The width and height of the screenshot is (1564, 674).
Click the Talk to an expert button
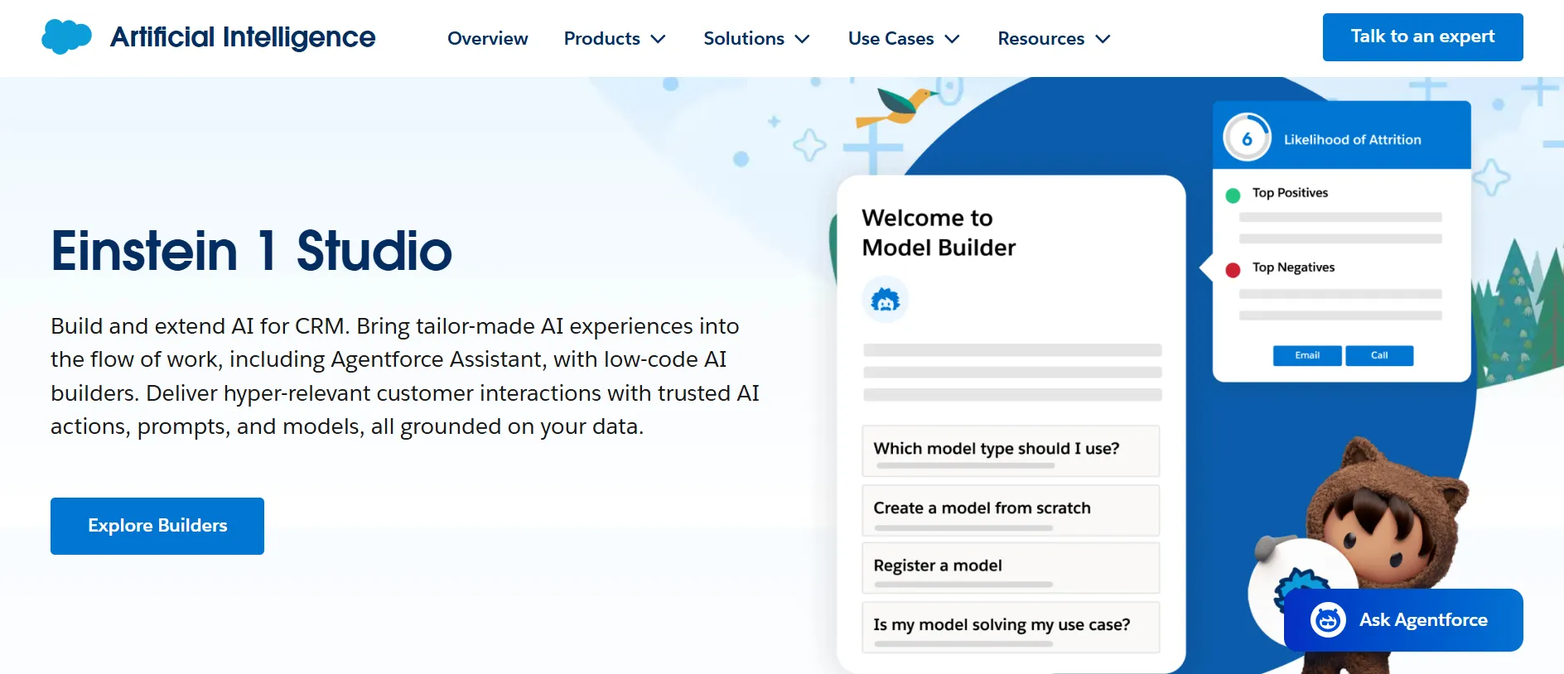click(1422, 37)
